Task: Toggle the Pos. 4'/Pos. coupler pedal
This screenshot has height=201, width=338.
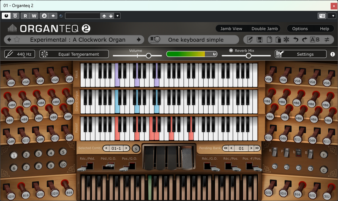Action: (x=253, y=166)
